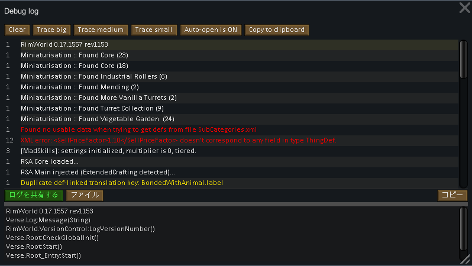
Task: Select the RimWorld 0.17.1557 rev1153 log entry
Action: (x=64, y=44)
